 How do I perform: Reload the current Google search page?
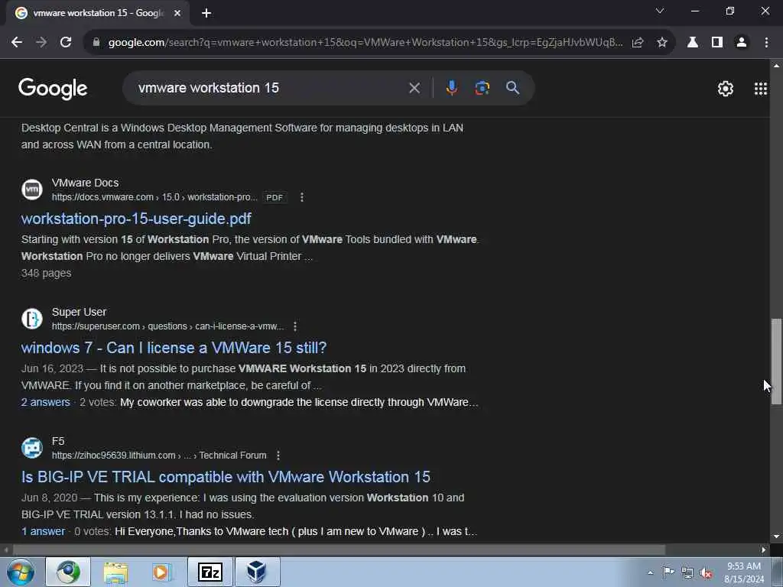66,43
